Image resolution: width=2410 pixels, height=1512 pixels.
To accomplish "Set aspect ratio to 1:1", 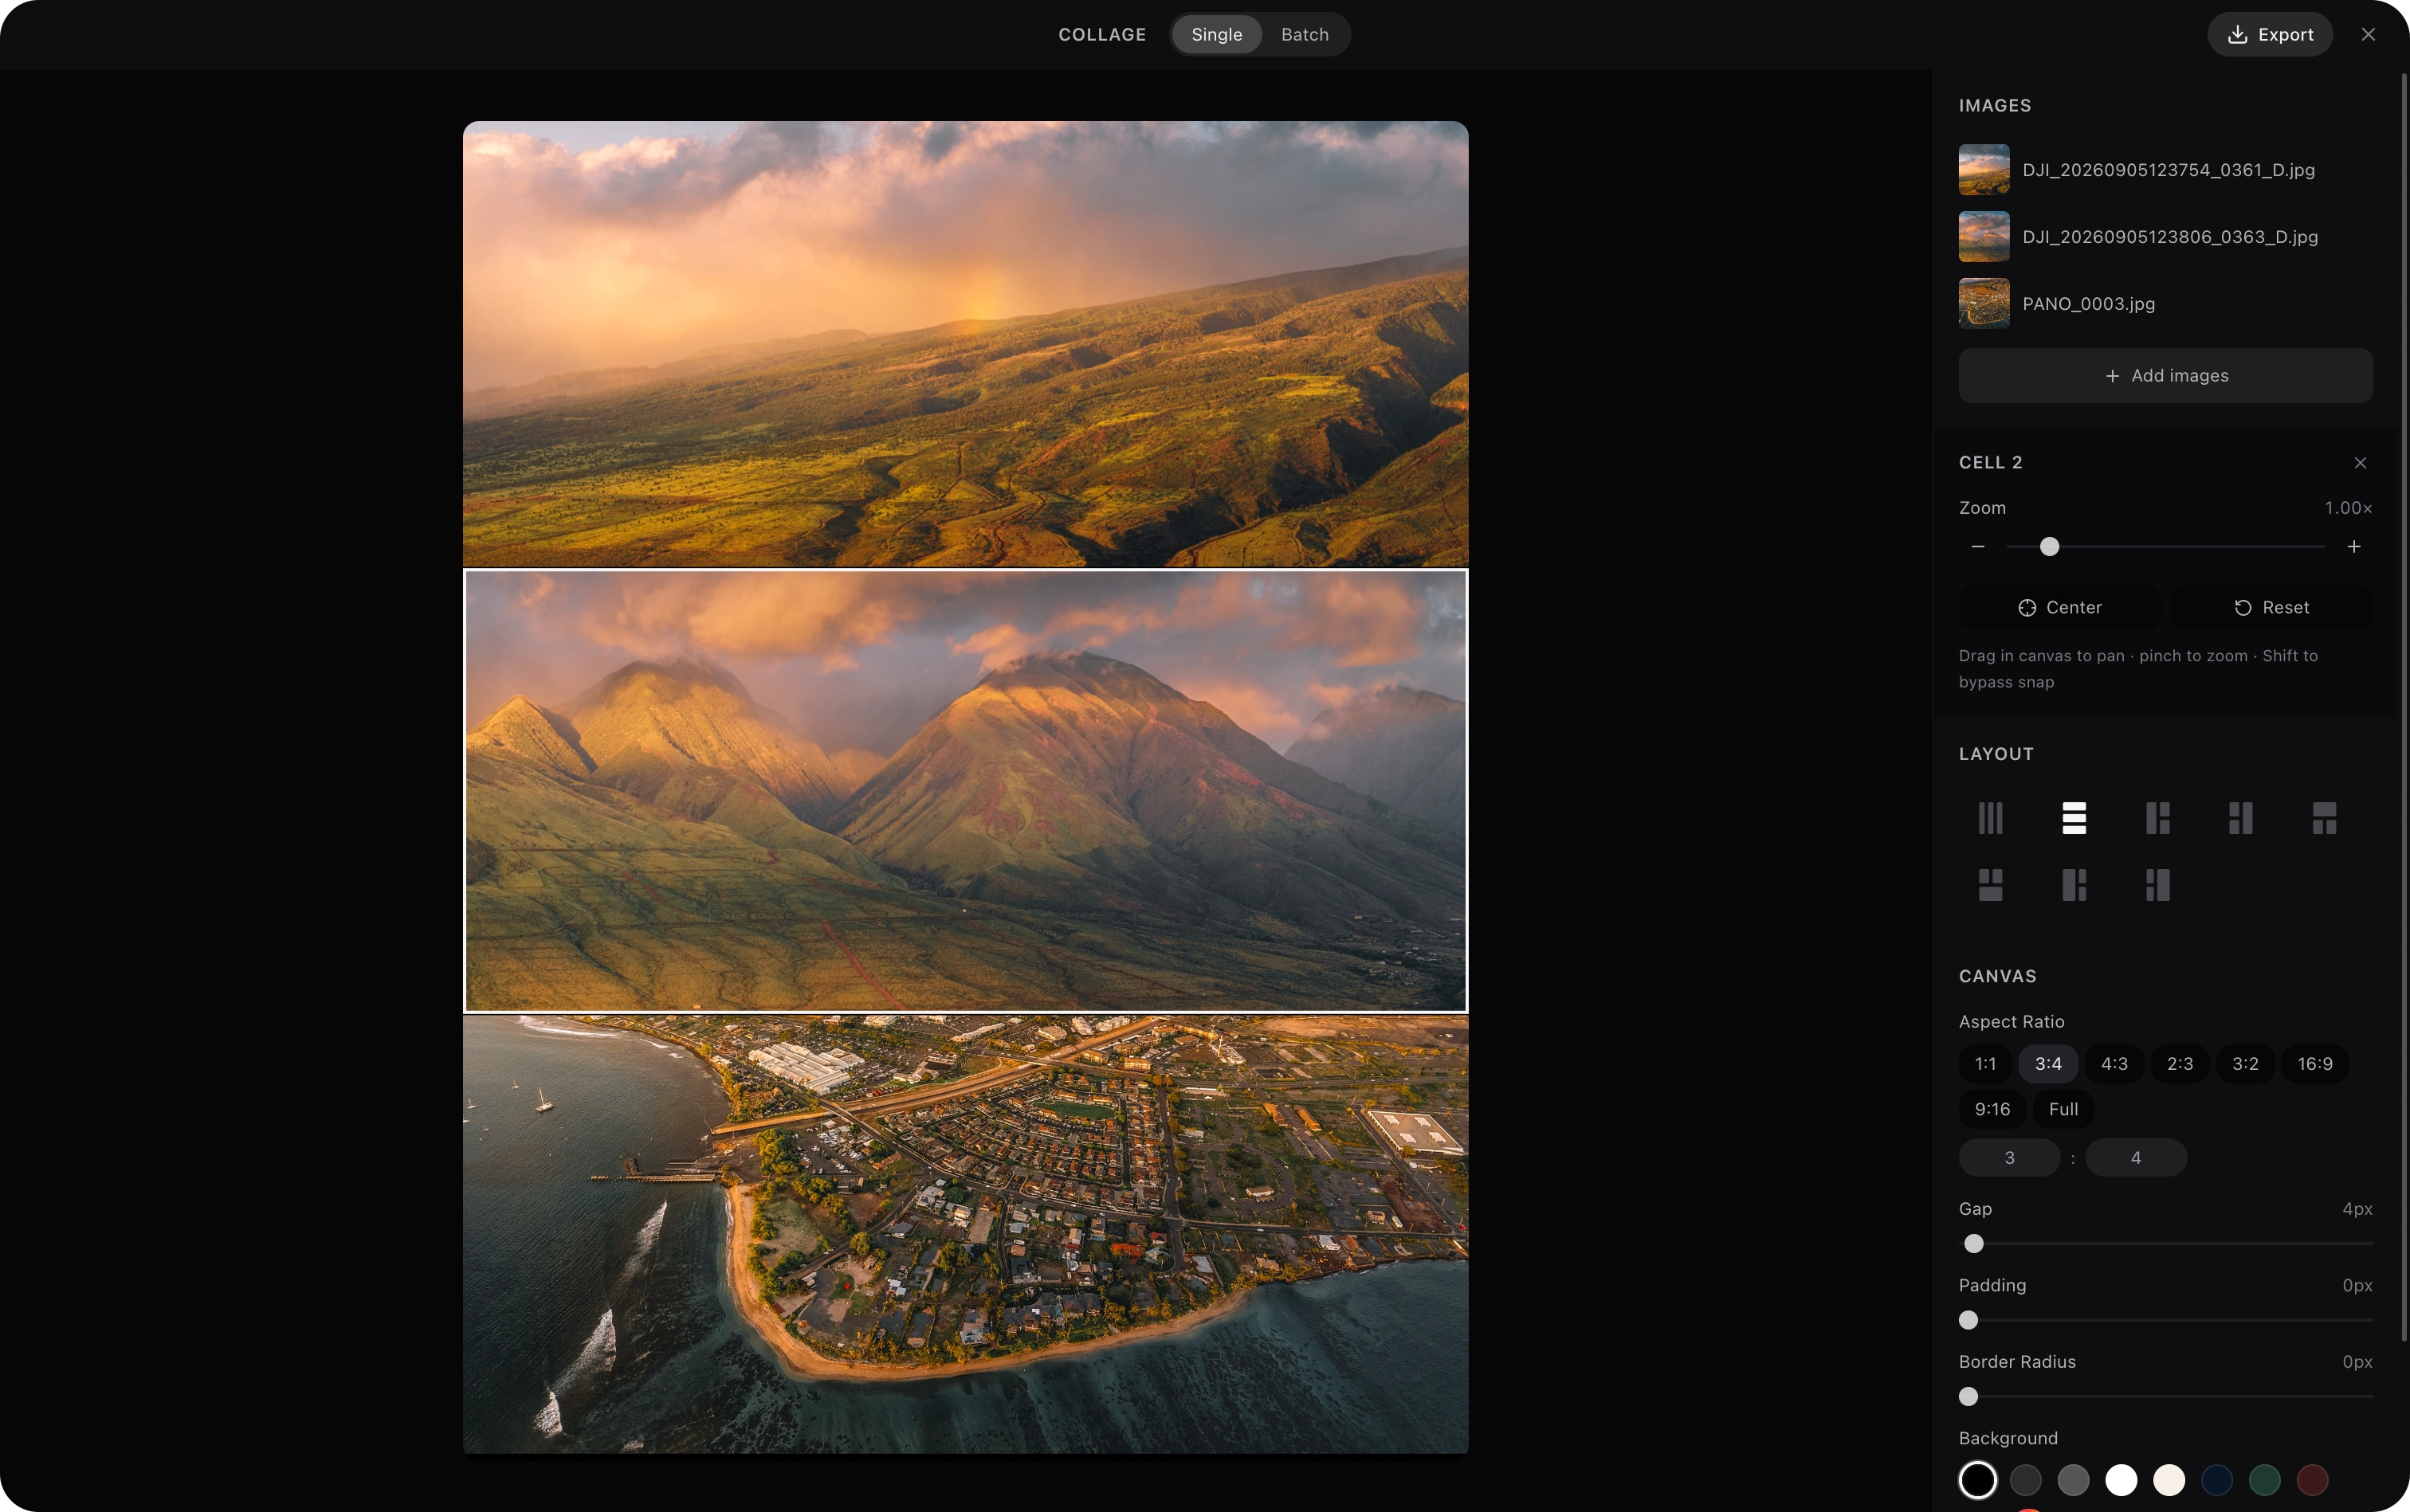I will 1985,1064.
